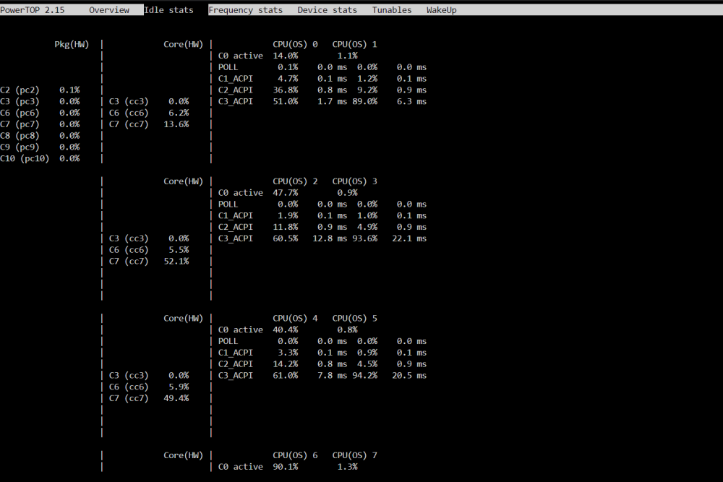Switch to the WakeUp tab
Screen dimensions: 723x482
click(x=441, y=10)
